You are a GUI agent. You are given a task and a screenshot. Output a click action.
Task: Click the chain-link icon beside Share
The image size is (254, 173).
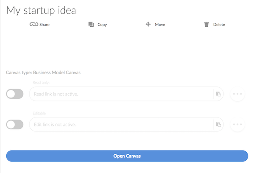[x=33, y=25]
